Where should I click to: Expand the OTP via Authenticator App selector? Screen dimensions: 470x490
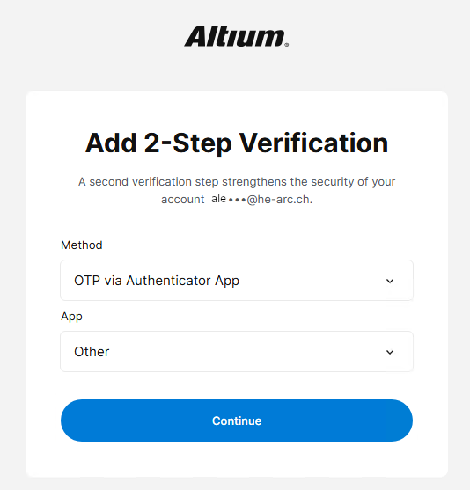[x=237, y=281]
